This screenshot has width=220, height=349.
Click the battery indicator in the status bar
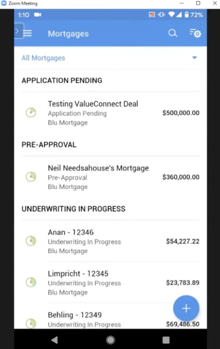coord(187,15)
